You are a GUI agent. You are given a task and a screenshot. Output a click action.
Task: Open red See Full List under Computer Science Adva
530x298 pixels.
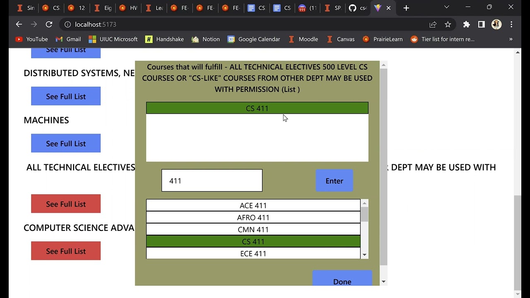(x=66, y=251)
